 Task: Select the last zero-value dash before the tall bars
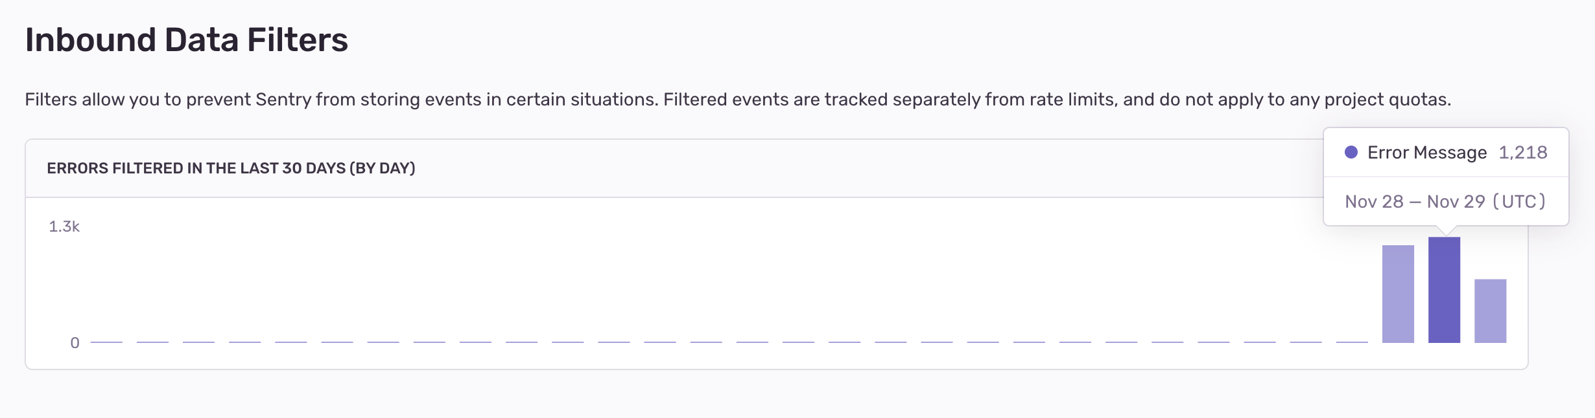[x=1352, y=342]
